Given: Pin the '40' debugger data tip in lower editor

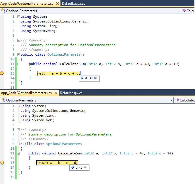Looking at the screenshot, I should click(86, 167).
